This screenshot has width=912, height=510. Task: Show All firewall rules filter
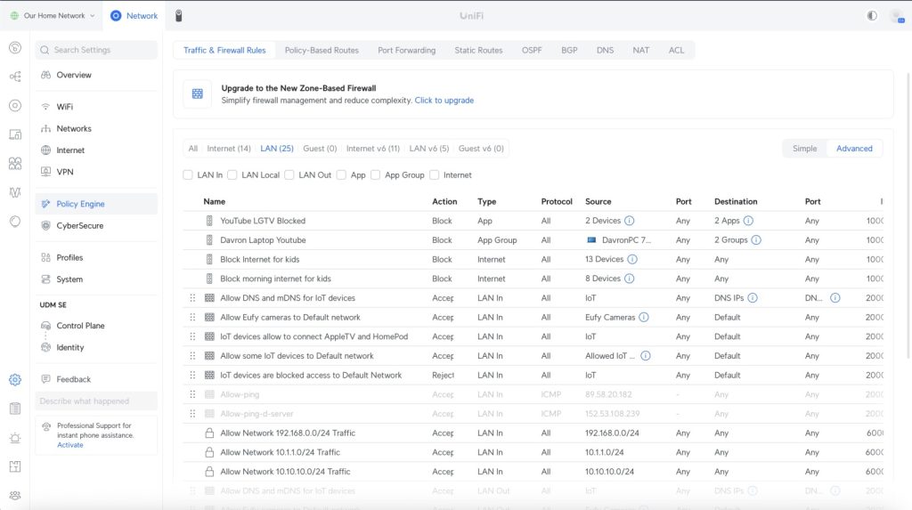pyautogui.click(x=192, y=149)
